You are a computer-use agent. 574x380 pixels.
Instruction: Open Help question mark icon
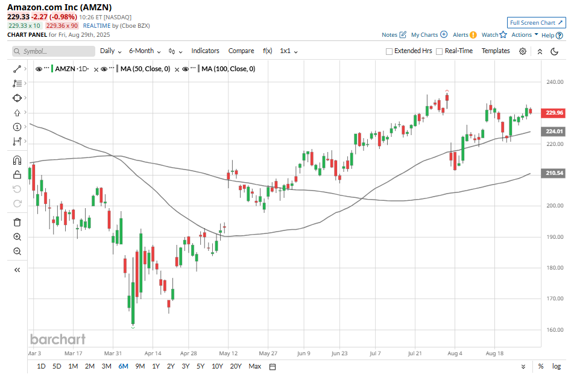coord(559,36)
